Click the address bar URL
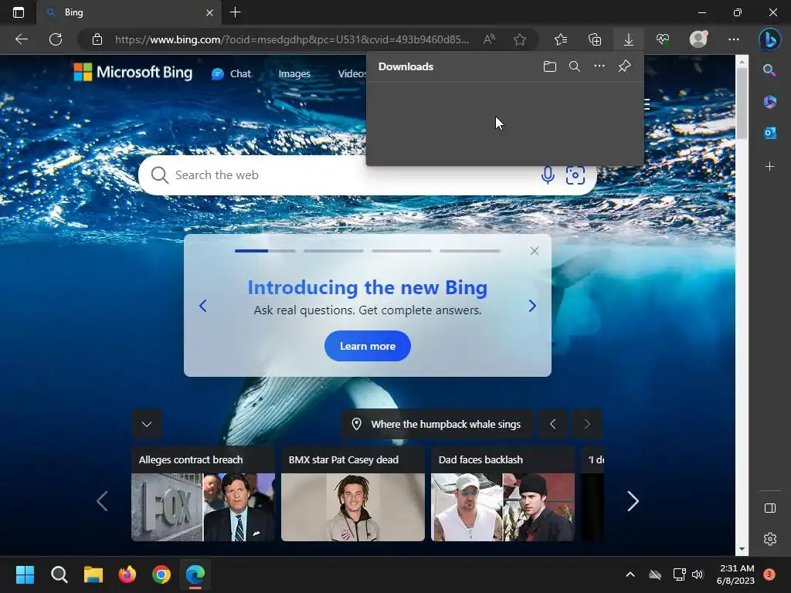This screenshot has height=593, width=791. point(292,39)
